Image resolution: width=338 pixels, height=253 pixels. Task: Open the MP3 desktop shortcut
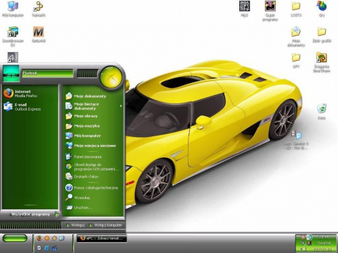point(245,9)
